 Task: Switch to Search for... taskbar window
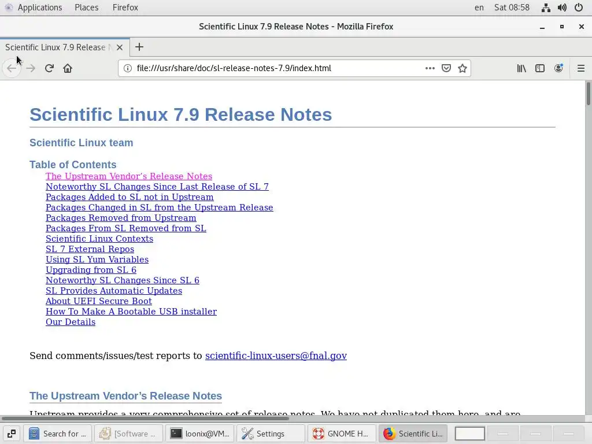(57, 434)
